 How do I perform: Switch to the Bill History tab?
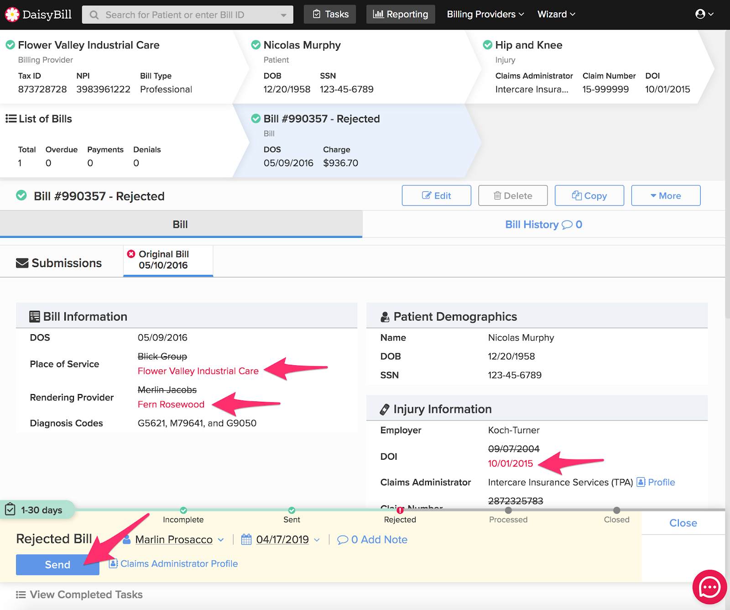pos(543,224)
